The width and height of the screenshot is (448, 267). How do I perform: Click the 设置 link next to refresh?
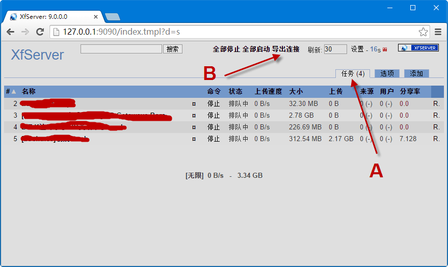coord(357,49)
